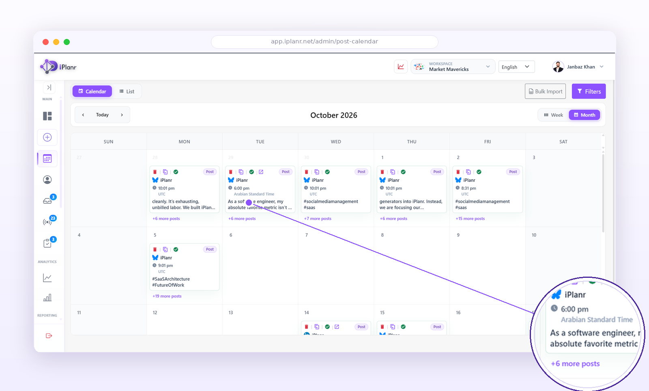Image resolution: width=649 pixels, height=391 pixels.
Task: Open the broadcast icon with badge 23
Action: 47,222
